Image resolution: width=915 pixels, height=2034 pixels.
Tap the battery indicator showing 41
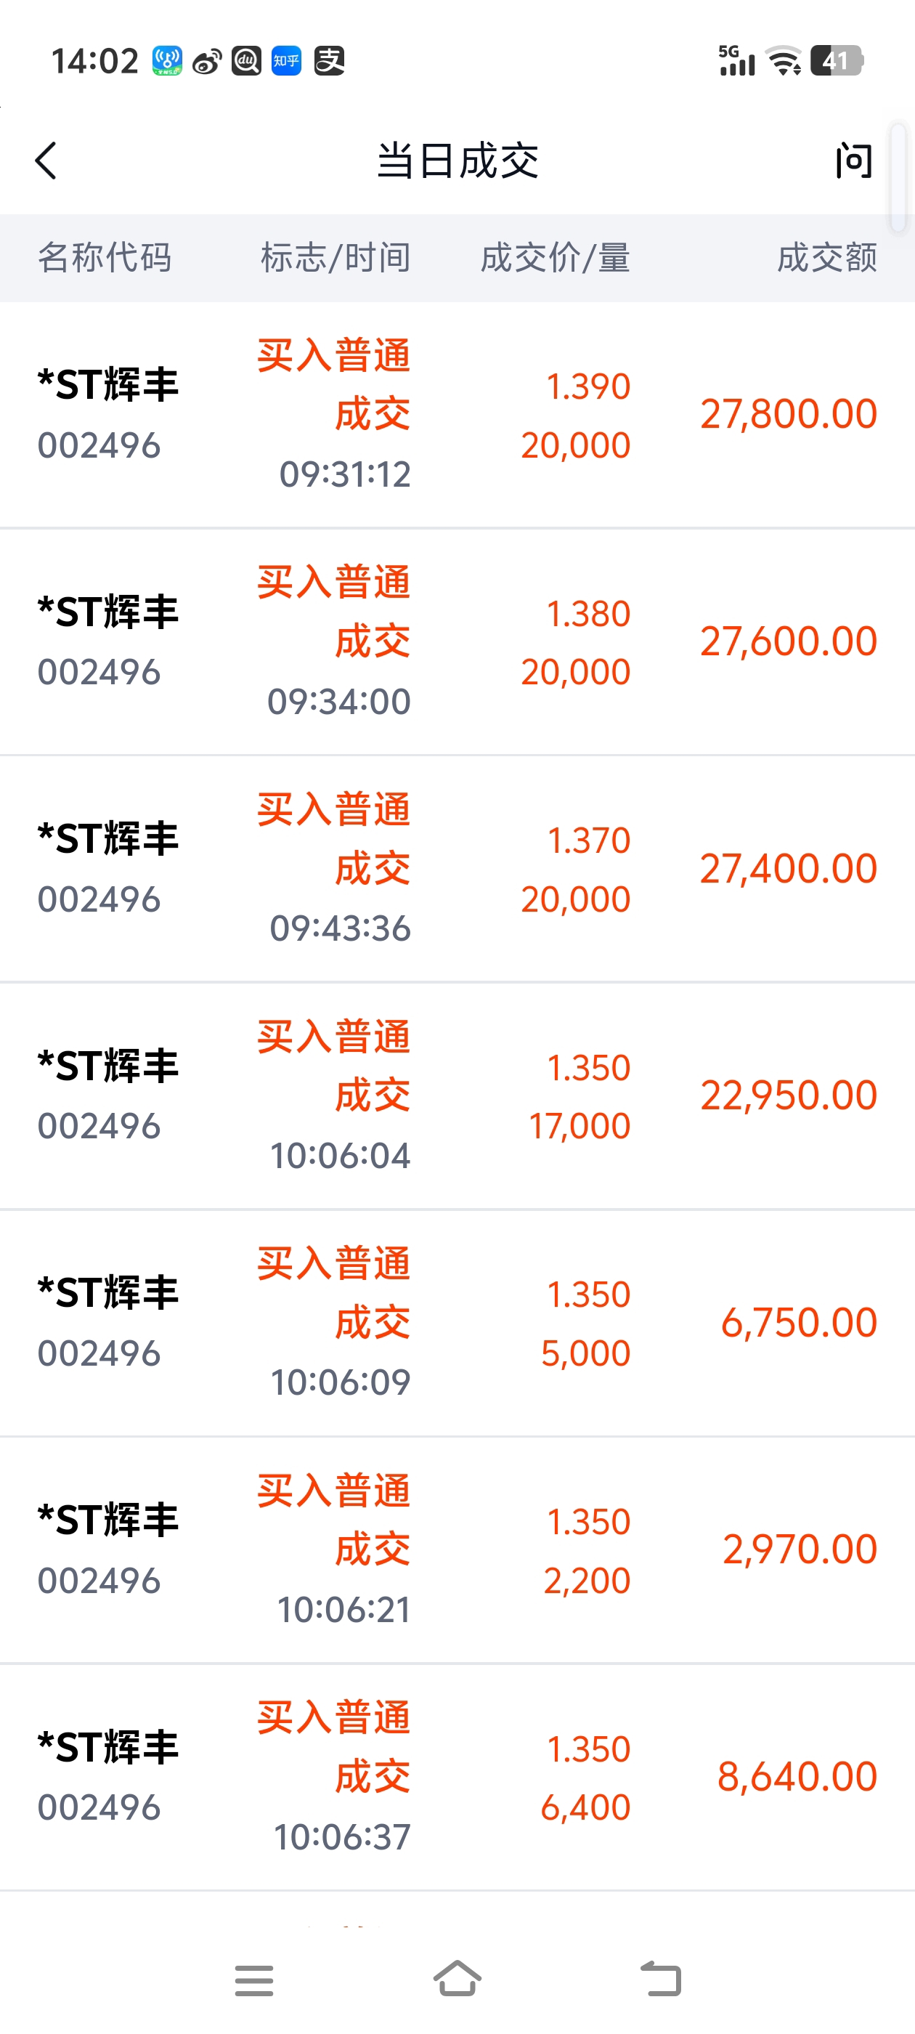pos(837,61)
